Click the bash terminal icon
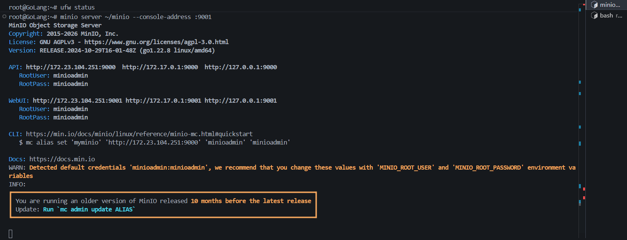Image resolution: width=627 pixels, height=240 pixels. [594, 16]
